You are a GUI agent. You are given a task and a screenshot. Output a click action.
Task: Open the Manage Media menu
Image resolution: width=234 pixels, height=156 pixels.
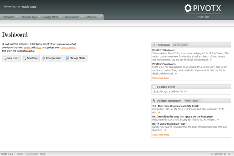[x=51, y=17]
